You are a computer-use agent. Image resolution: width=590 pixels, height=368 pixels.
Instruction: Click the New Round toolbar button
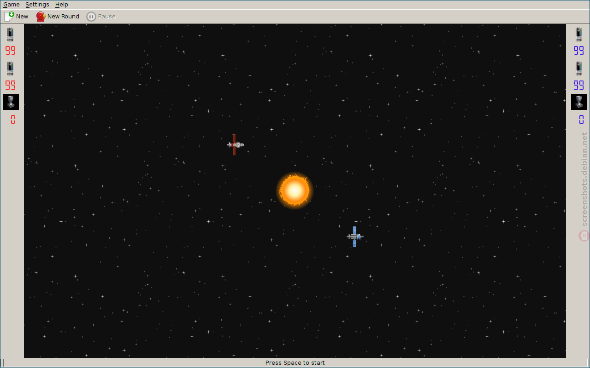58,17
